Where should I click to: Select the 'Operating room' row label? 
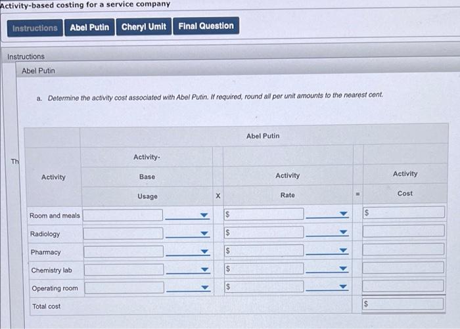(55, 288)
